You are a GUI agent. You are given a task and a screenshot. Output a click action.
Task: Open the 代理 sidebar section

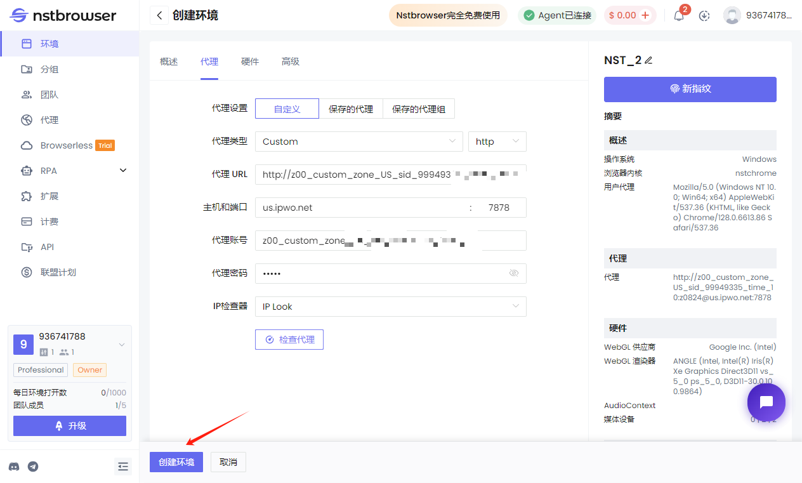tap(70, 120)
